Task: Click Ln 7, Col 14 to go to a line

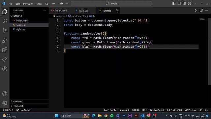Action: coord(110,110)
